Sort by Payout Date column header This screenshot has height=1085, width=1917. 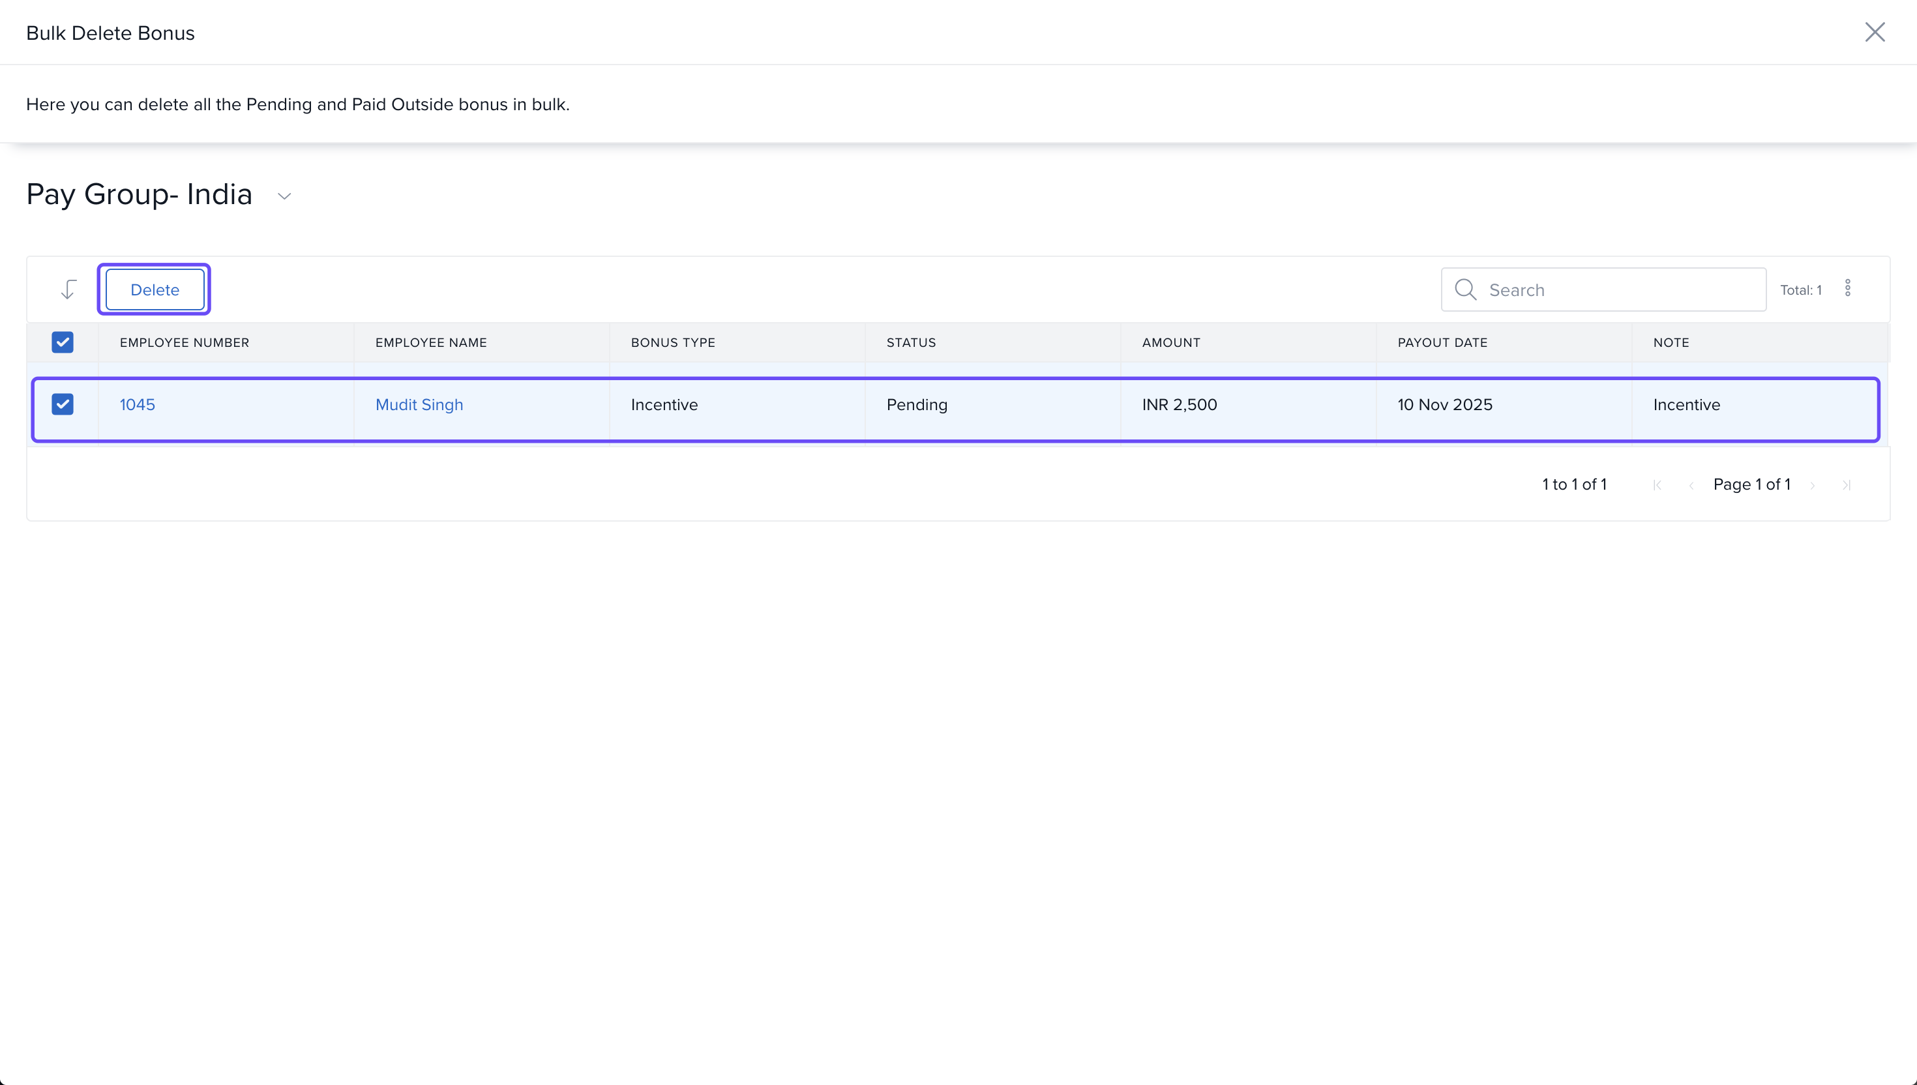[x=1442, y=343]
